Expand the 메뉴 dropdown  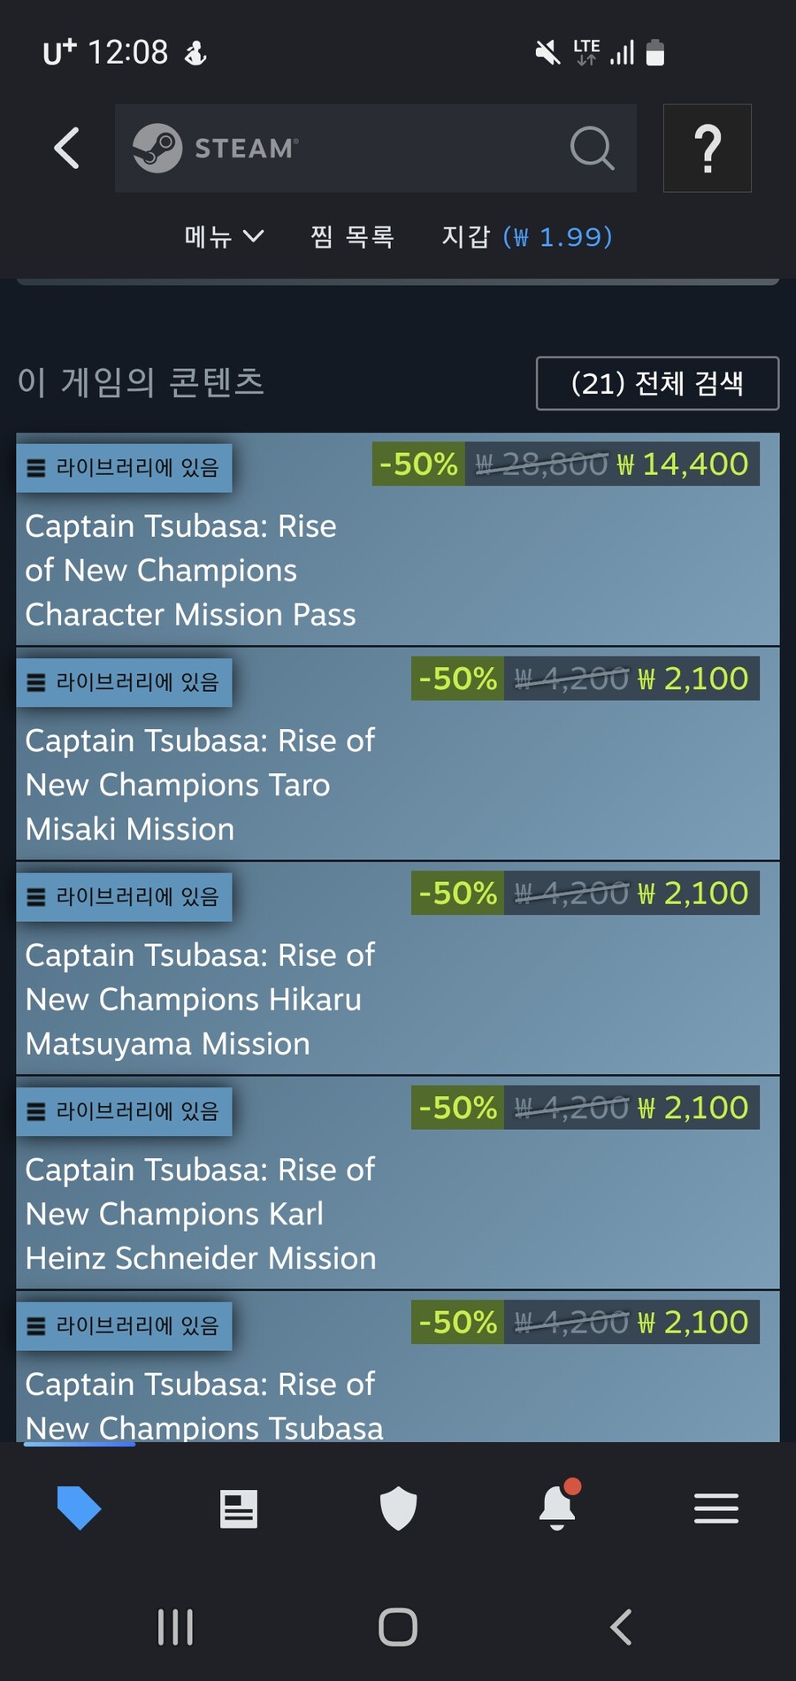[223, 236]
